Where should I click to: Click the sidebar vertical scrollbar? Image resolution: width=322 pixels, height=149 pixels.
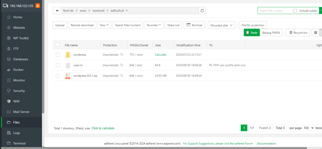(x=43, y=56)
